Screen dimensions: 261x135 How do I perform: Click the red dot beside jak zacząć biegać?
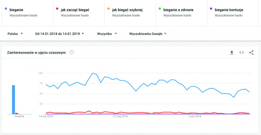click(57, 9)
